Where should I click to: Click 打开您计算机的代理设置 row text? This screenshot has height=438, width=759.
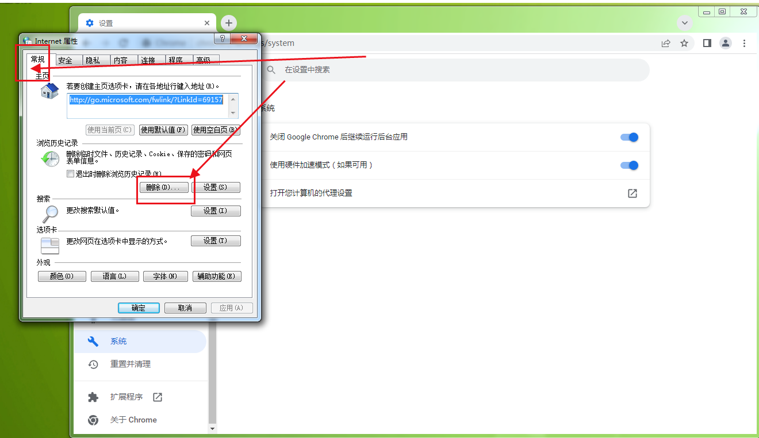tap(311, 193)
